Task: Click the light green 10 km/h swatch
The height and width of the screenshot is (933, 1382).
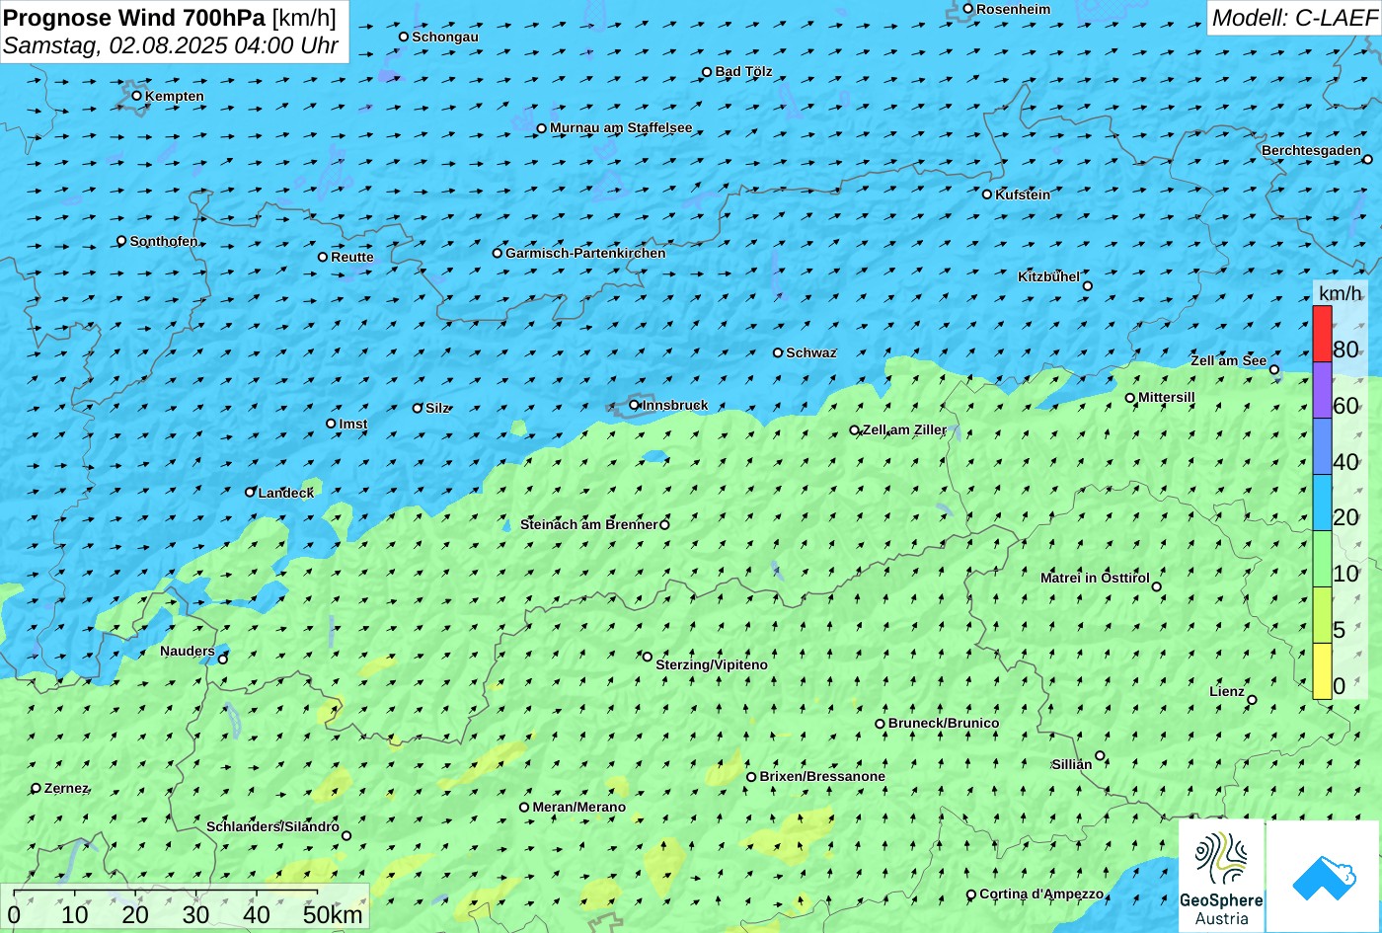Action: click(x=1322, y=559)
